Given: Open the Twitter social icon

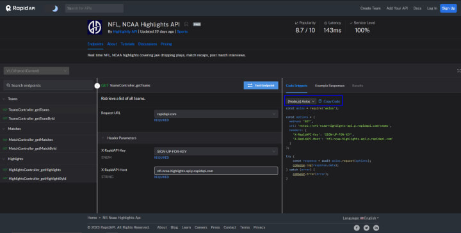Looking at the screenshot, I should pos(366,228).
